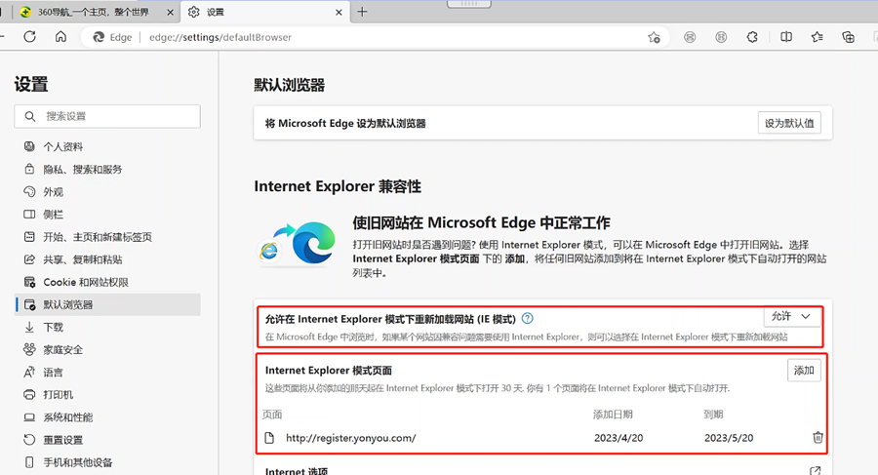Open a new tab with plus button
The height and width of the screenshot is (475, 878).
pyautogui.click(x=362, y=12)
